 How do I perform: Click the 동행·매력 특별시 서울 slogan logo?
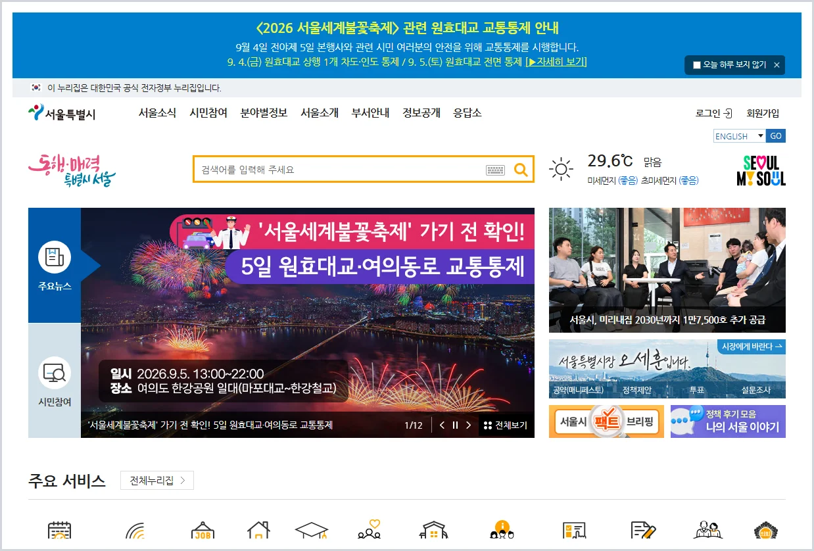pos(72,170)
